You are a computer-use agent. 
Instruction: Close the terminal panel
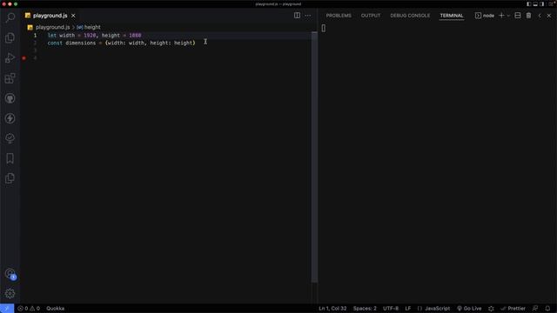coord(549,16)
